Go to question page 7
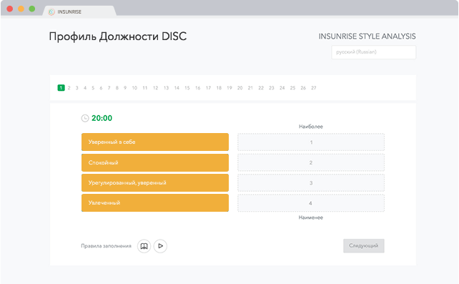This screenshot has width=459, height=284. pyautogui.click(x=109, y=88)
